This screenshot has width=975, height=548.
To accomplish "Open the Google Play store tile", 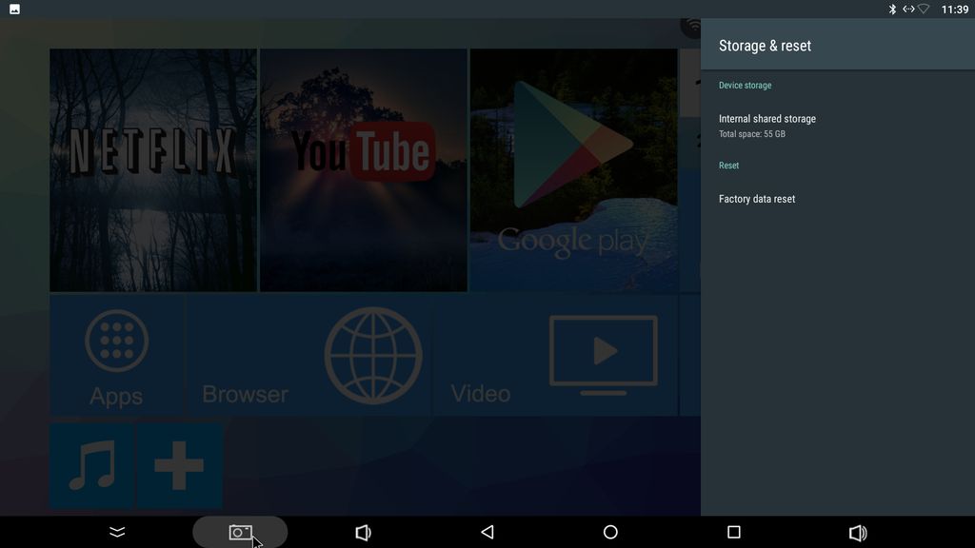I will pos(573,170).
